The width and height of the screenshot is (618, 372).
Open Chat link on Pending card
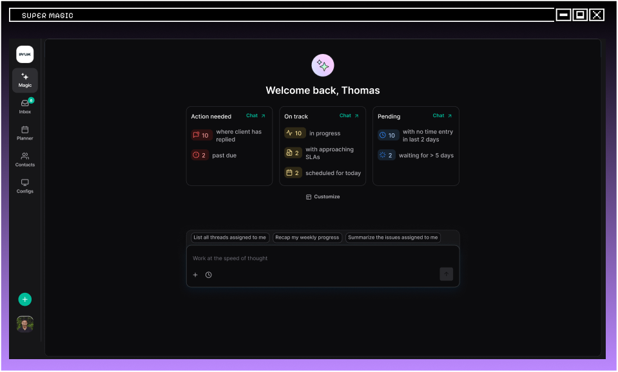tap(442, 116)
